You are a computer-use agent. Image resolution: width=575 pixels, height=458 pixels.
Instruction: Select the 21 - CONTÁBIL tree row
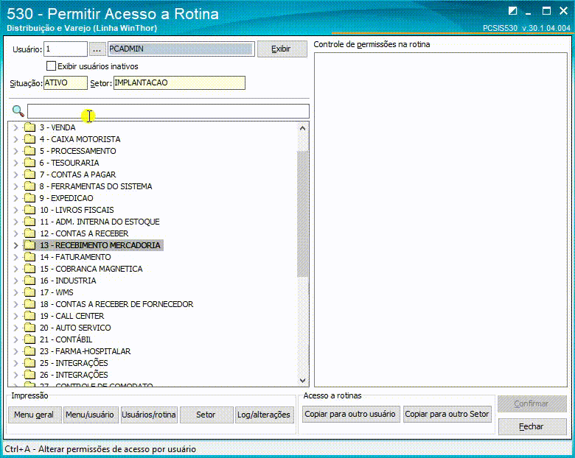coord(66,339)
